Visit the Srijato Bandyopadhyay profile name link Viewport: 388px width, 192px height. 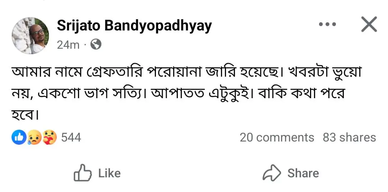[134, 25]
